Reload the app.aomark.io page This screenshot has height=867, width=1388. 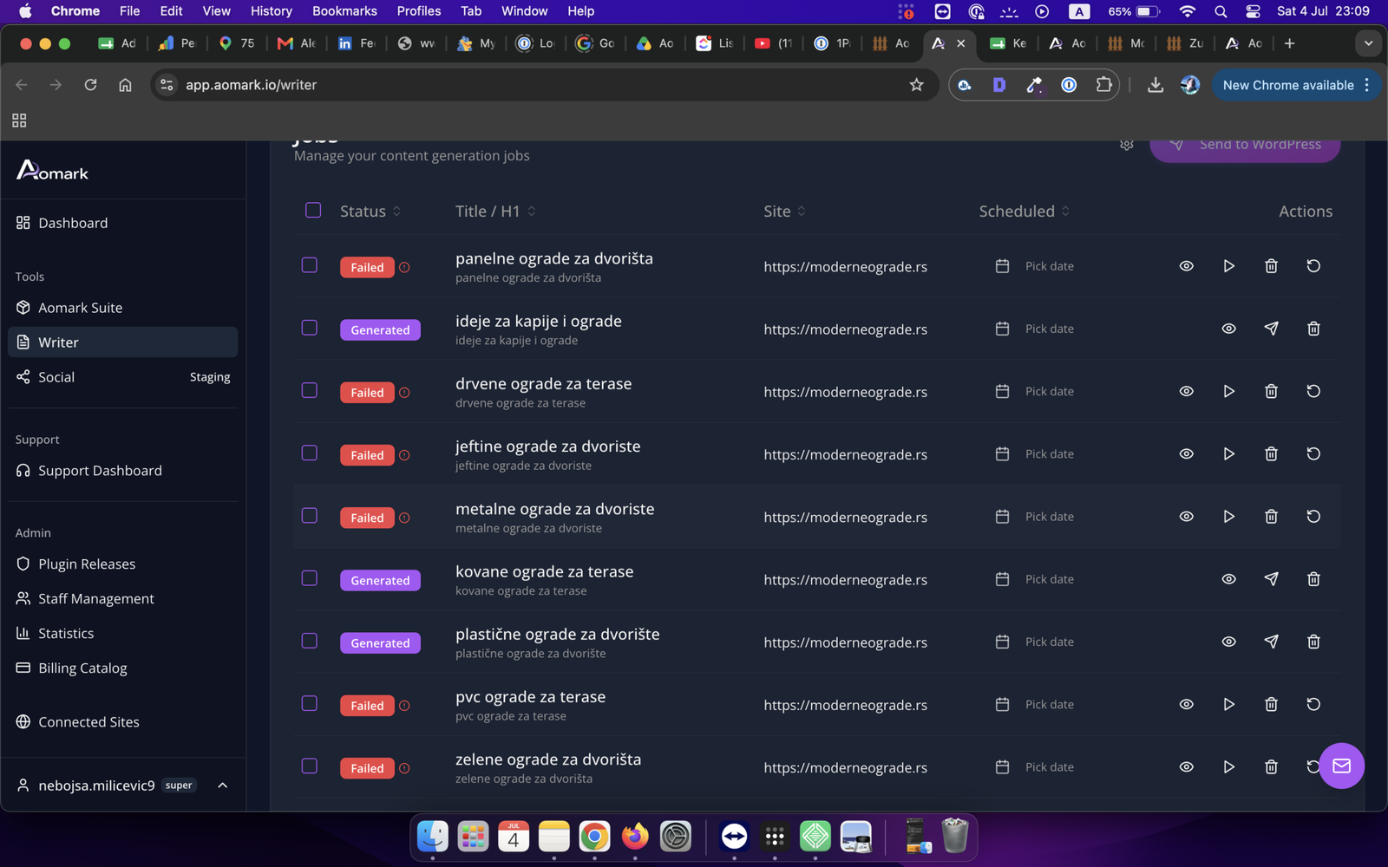pos(90,85)
